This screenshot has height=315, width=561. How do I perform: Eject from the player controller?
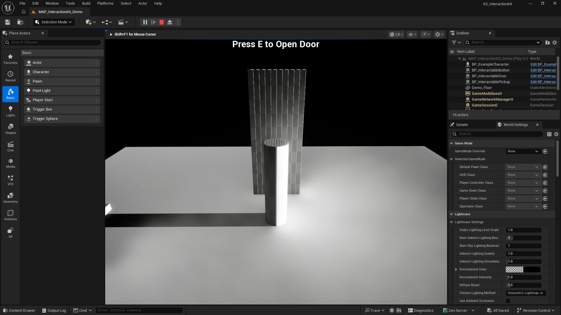pyautogui.click(x=170, y=22)
